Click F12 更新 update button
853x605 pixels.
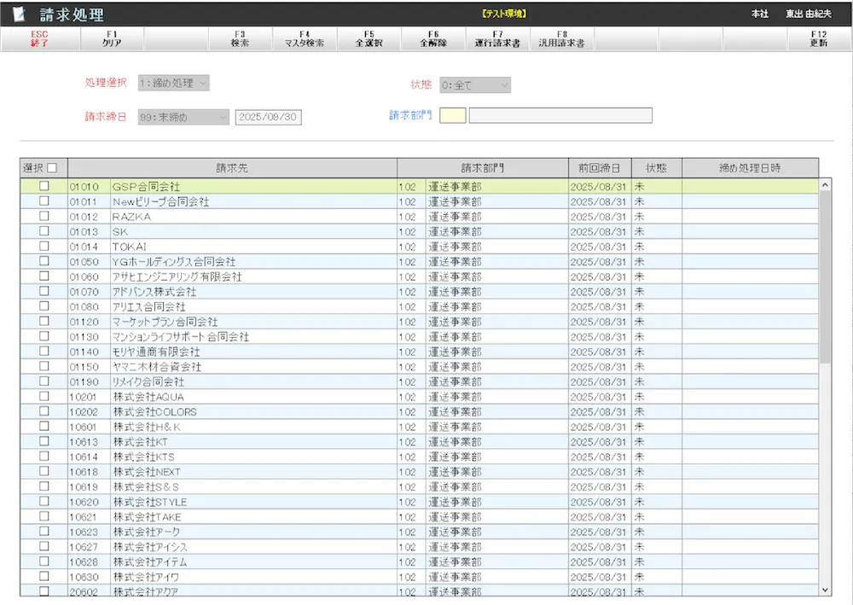point(819,38)
